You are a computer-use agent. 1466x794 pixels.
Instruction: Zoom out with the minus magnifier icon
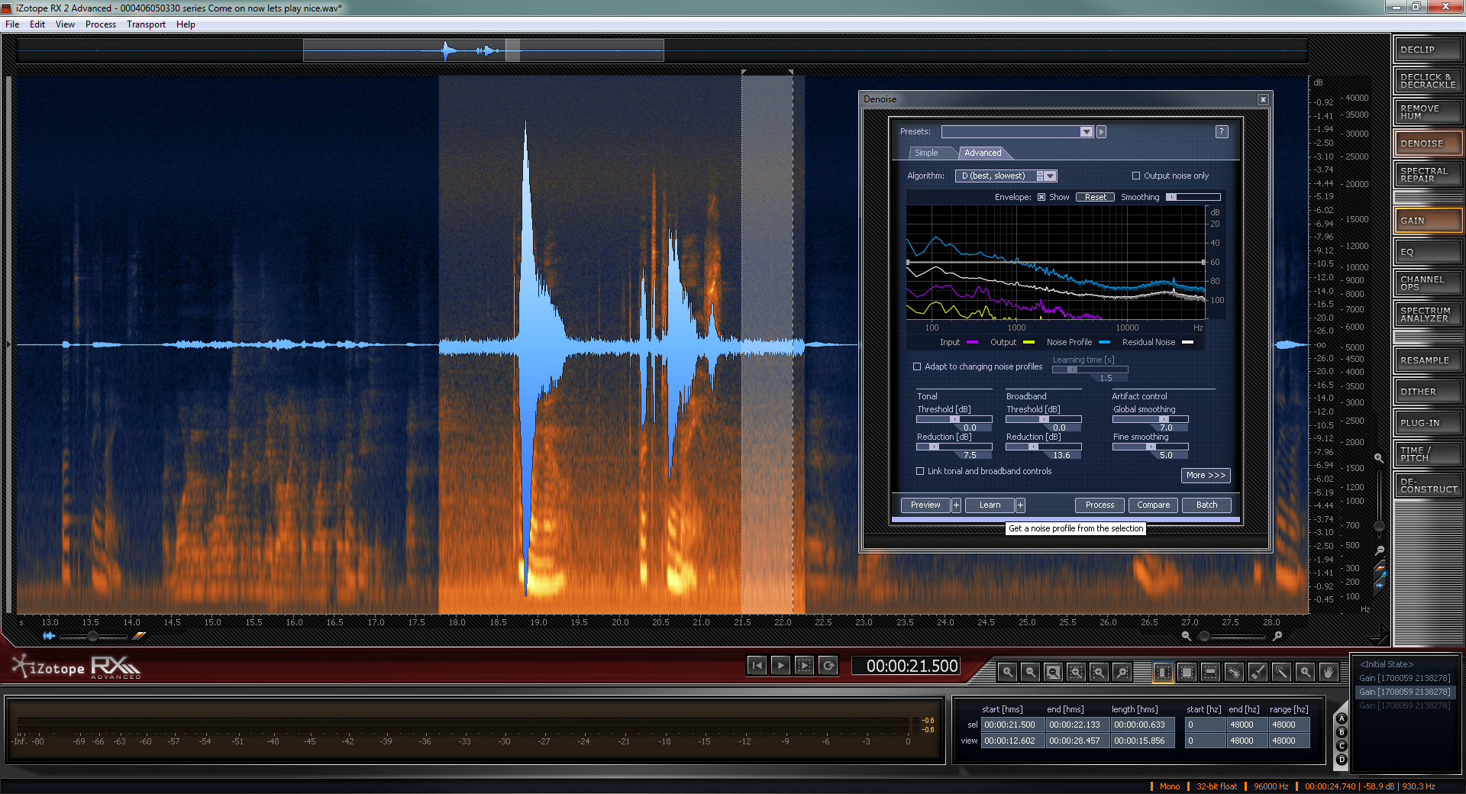pyautogui.click(x=1030, y=672)
